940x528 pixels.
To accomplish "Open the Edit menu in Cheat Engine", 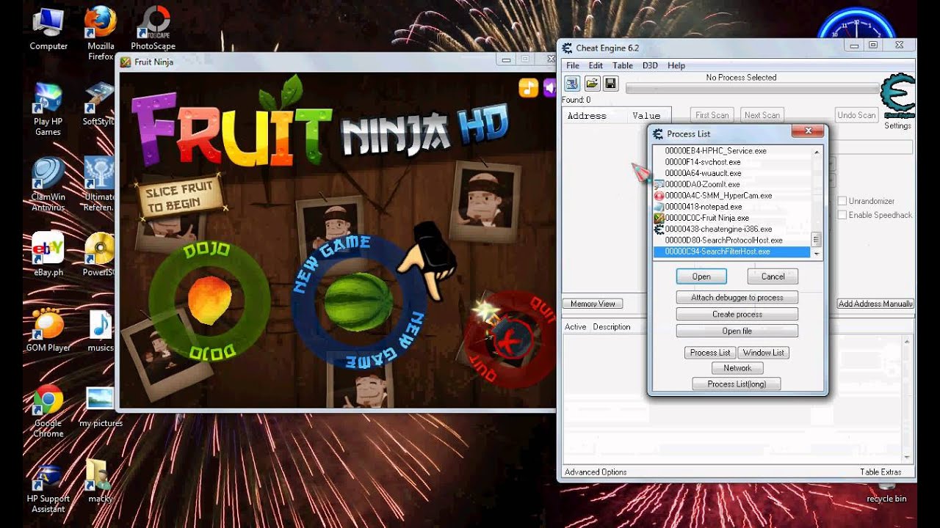I will pos(596,65).
